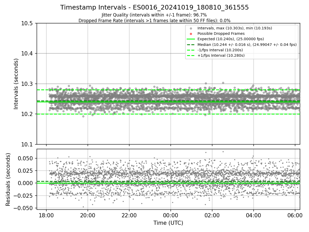Click the dark green dashed sample beside Median

click(191, 45)
